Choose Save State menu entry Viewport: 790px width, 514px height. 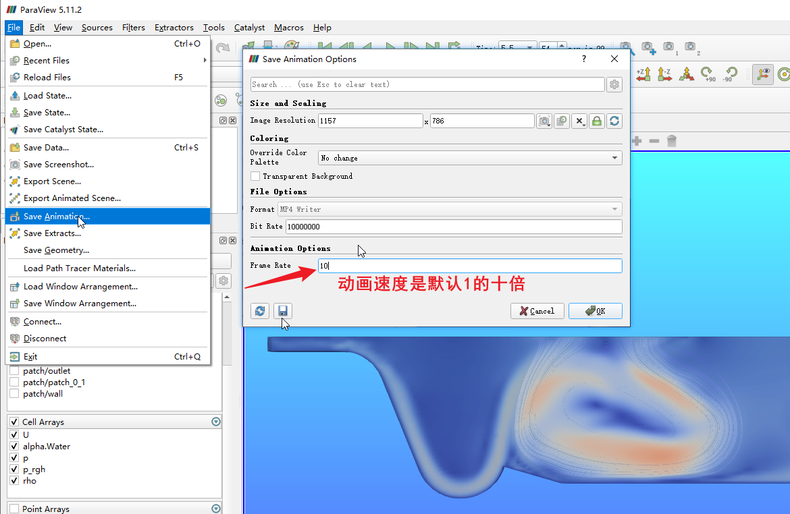(107, 112)
